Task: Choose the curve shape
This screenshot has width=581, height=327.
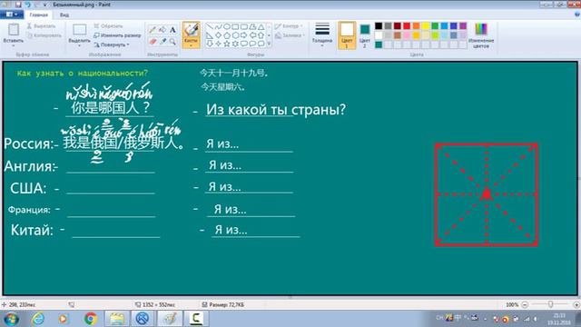Action: coord(218,26)
